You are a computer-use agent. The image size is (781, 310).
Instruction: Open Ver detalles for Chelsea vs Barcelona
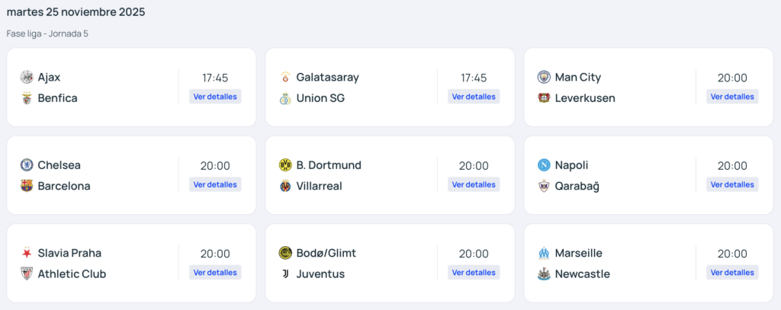[x=215, y=184]
